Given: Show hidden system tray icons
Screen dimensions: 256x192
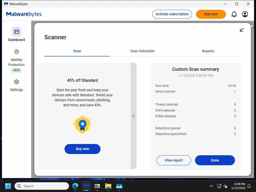Looking at the screenshot, I should 211,186.
